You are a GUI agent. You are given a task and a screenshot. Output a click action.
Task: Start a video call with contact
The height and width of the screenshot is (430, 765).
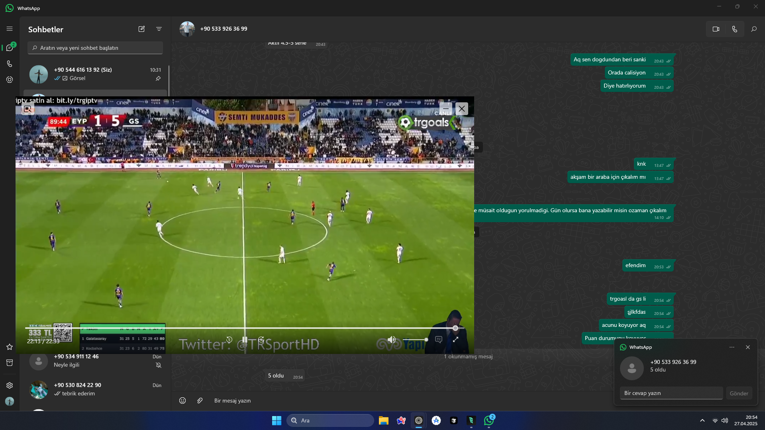coord(716,29)
